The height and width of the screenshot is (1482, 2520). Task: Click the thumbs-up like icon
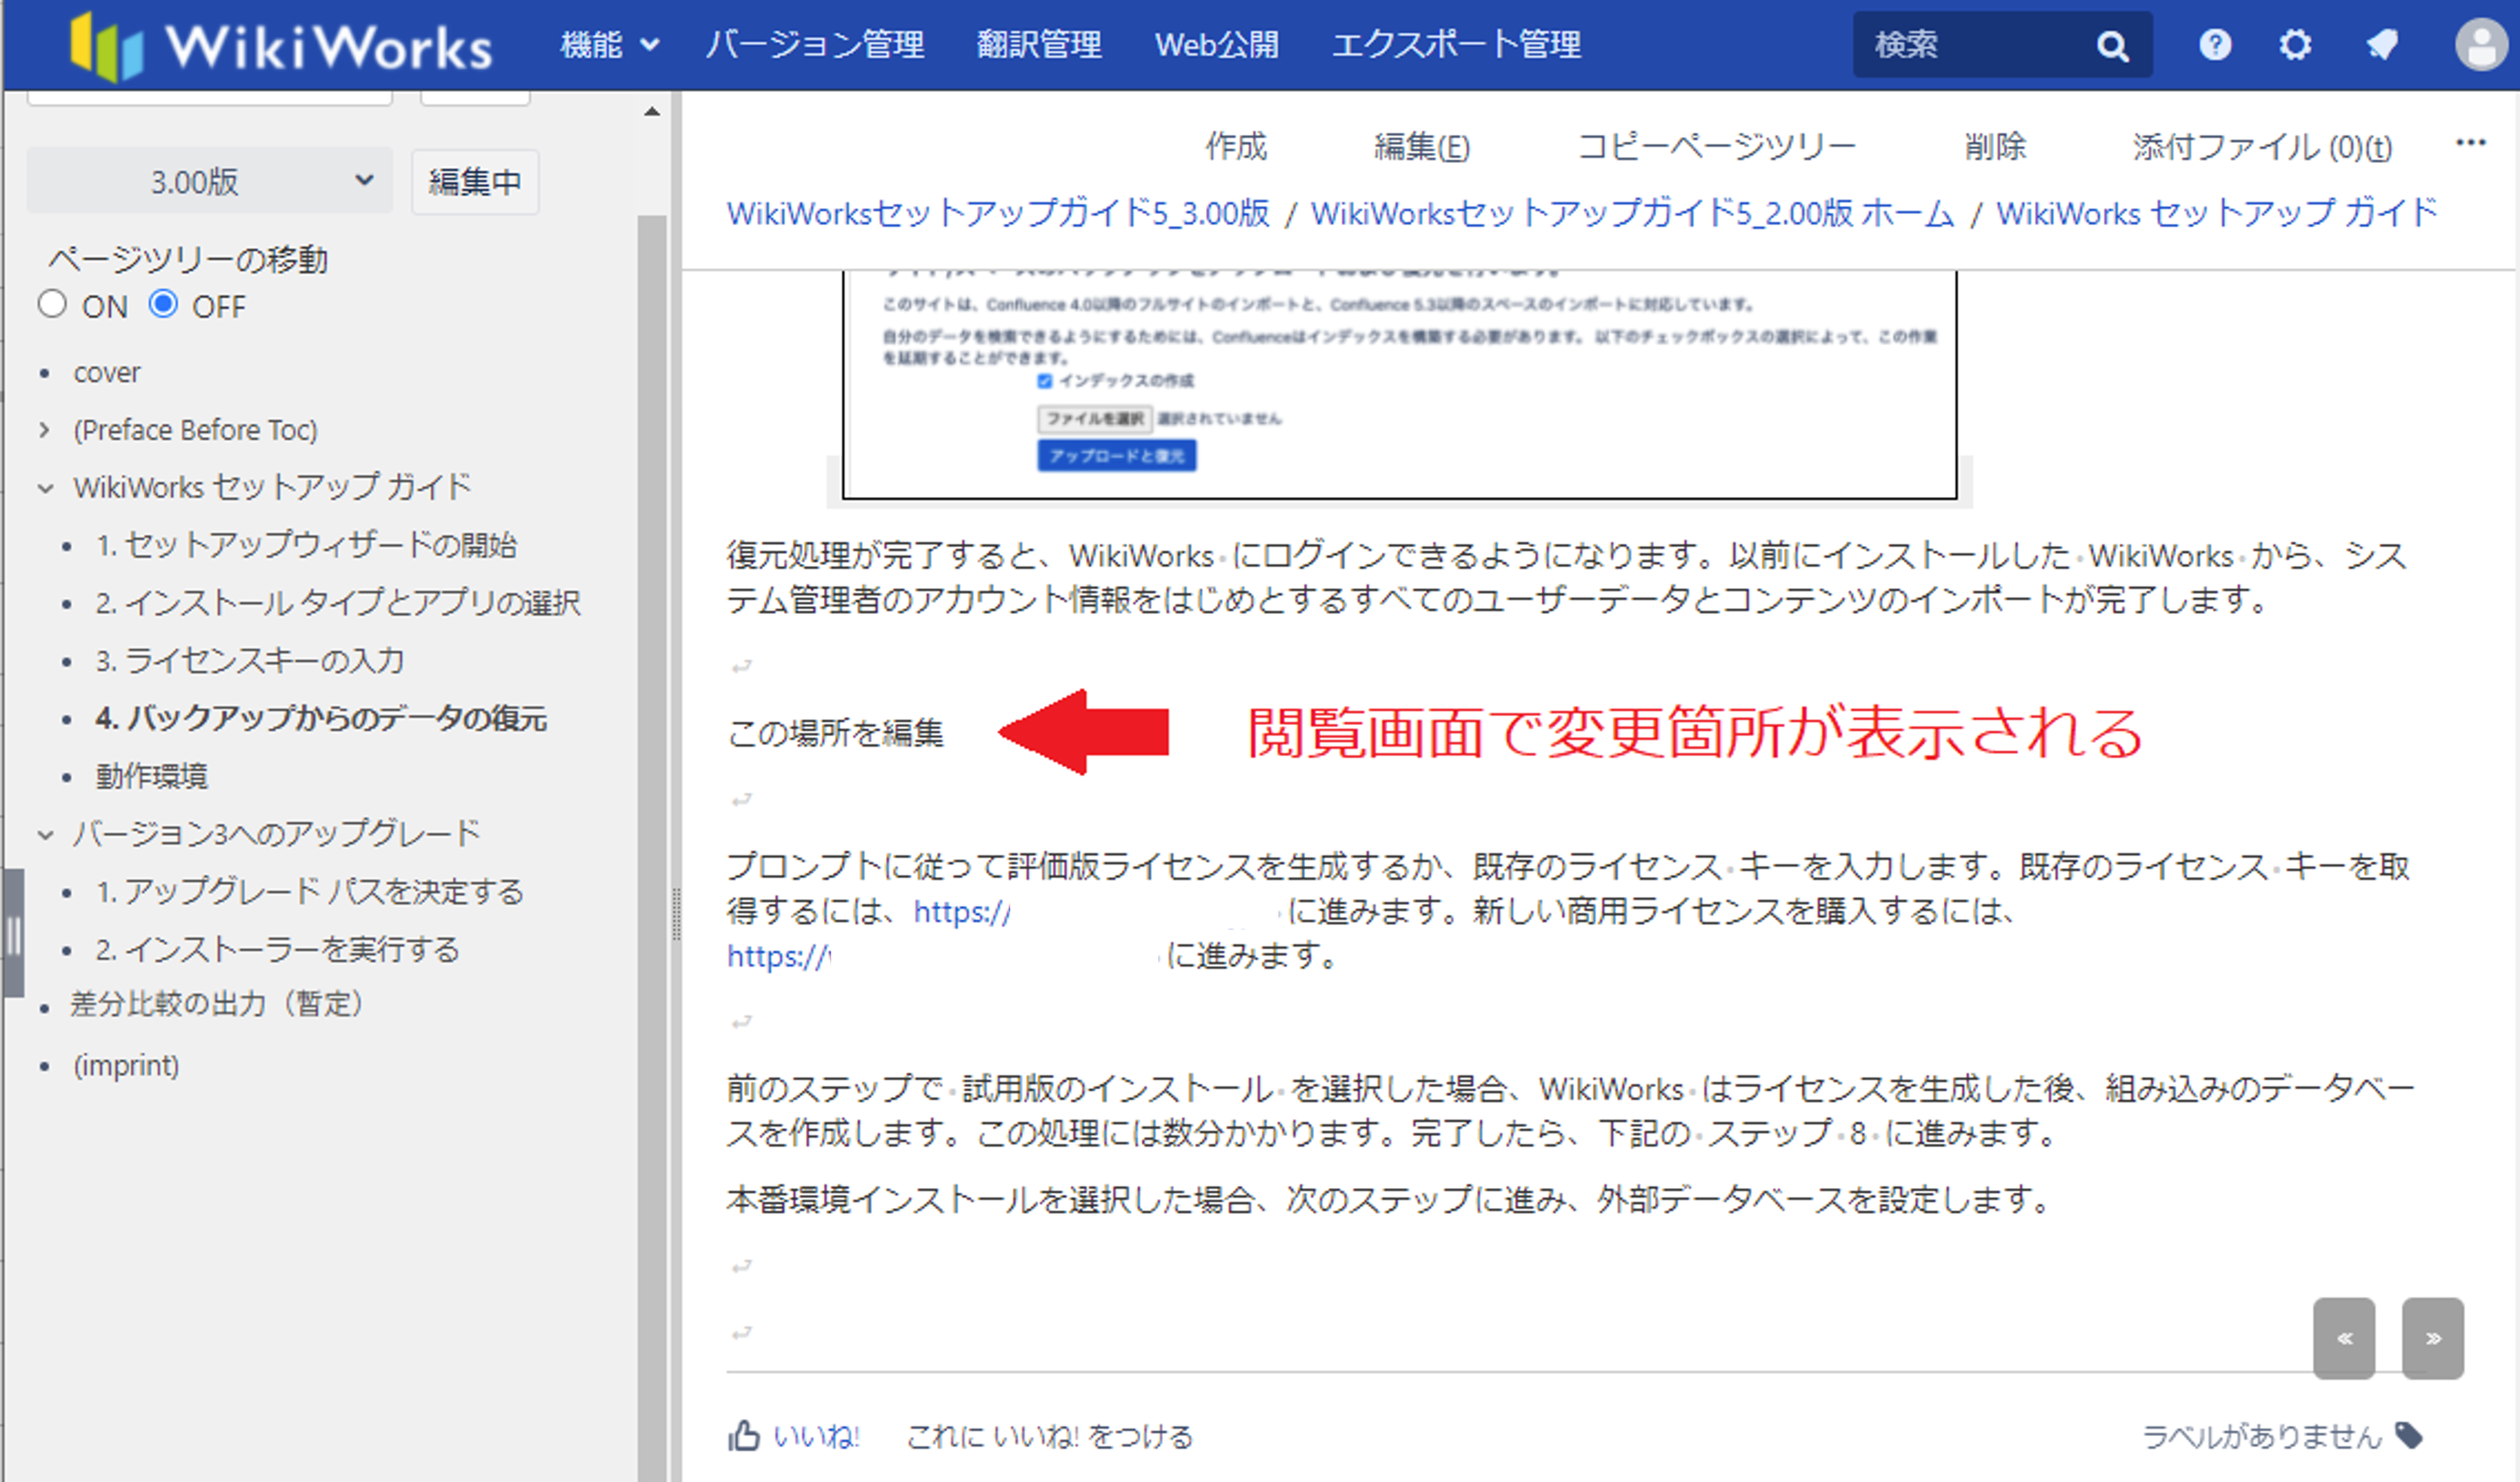click(744, 1436)
